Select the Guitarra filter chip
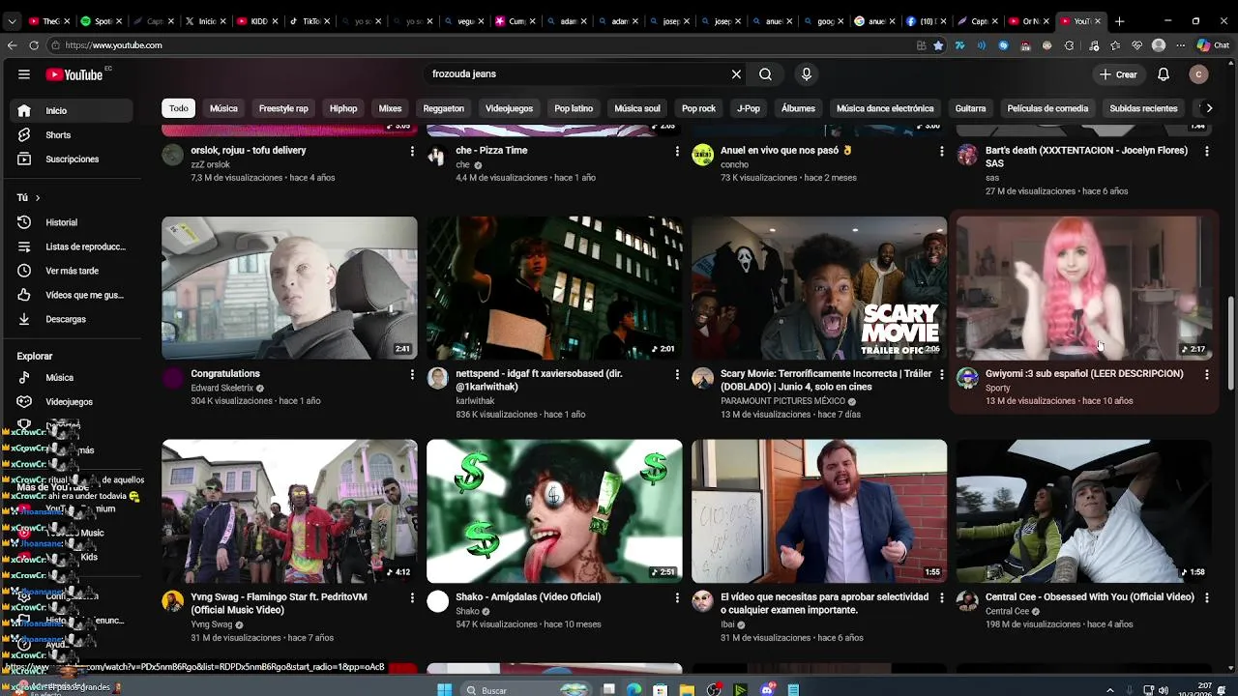Screen dimensions: 1238x696 coord(970,108)
